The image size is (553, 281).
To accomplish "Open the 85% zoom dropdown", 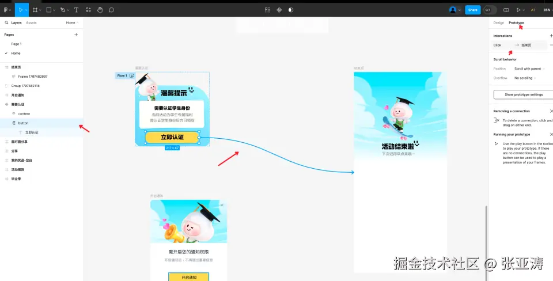I will pos(548,10).
